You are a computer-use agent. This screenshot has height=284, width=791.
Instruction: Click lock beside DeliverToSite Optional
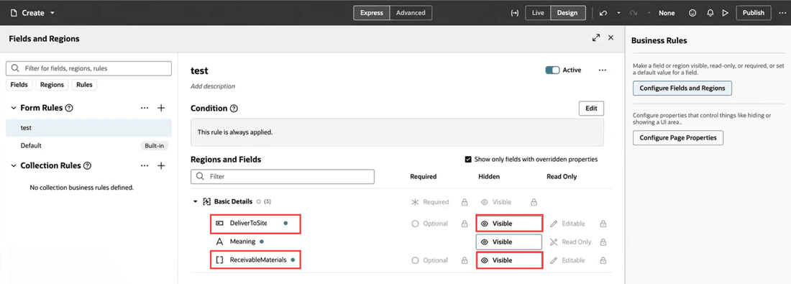[465, 224]
